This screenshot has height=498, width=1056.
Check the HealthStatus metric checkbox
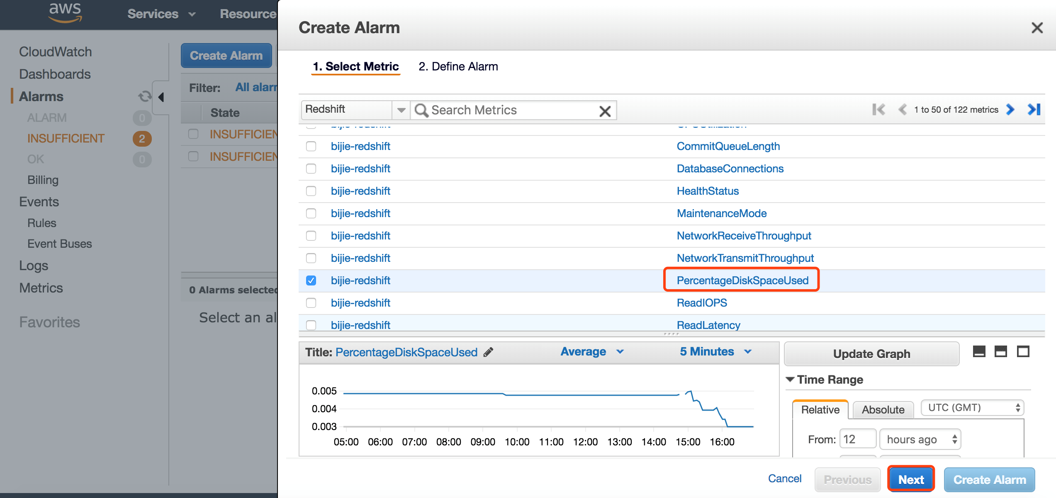coord(311,191)
